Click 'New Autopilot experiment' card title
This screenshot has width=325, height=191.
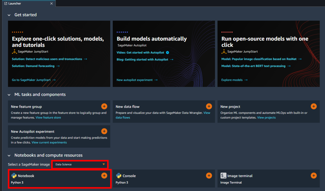click(32, 131)
